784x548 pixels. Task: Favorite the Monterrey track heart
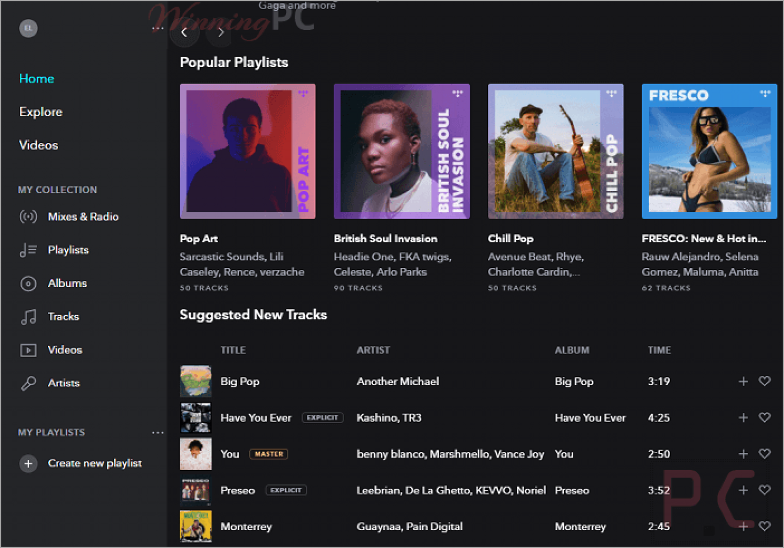click(x=765, y=526)
